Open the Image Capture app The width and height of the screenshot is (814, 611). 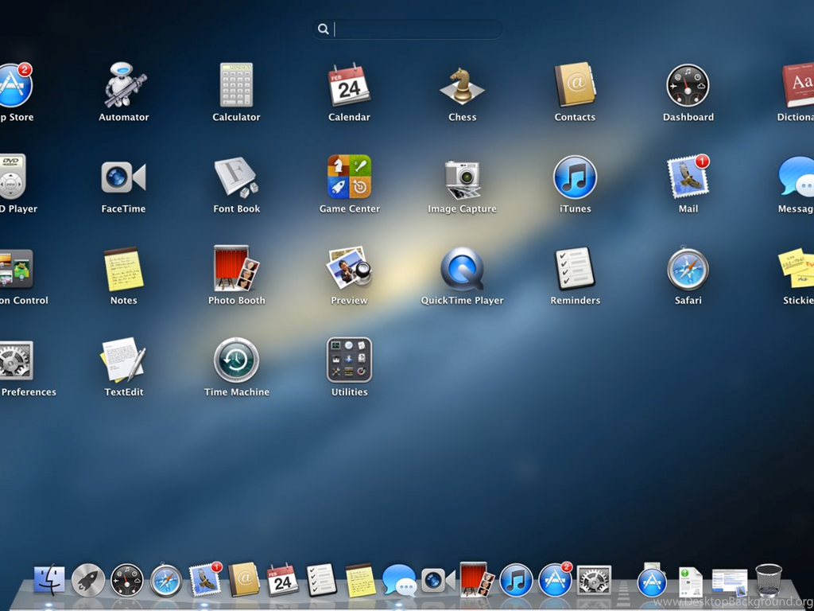[x=462, y=179]
